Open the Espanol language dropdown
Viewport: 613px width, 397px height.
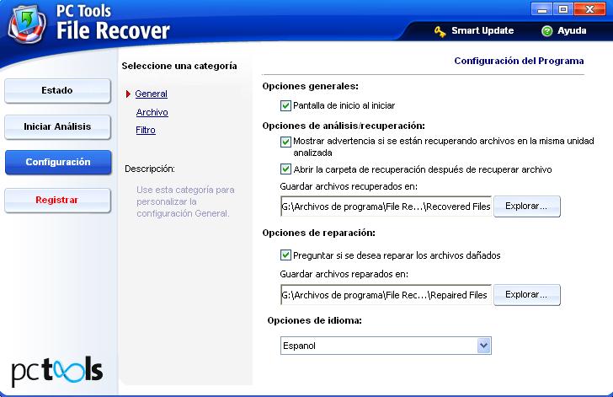pyautogui.click(x=386, y=346)
